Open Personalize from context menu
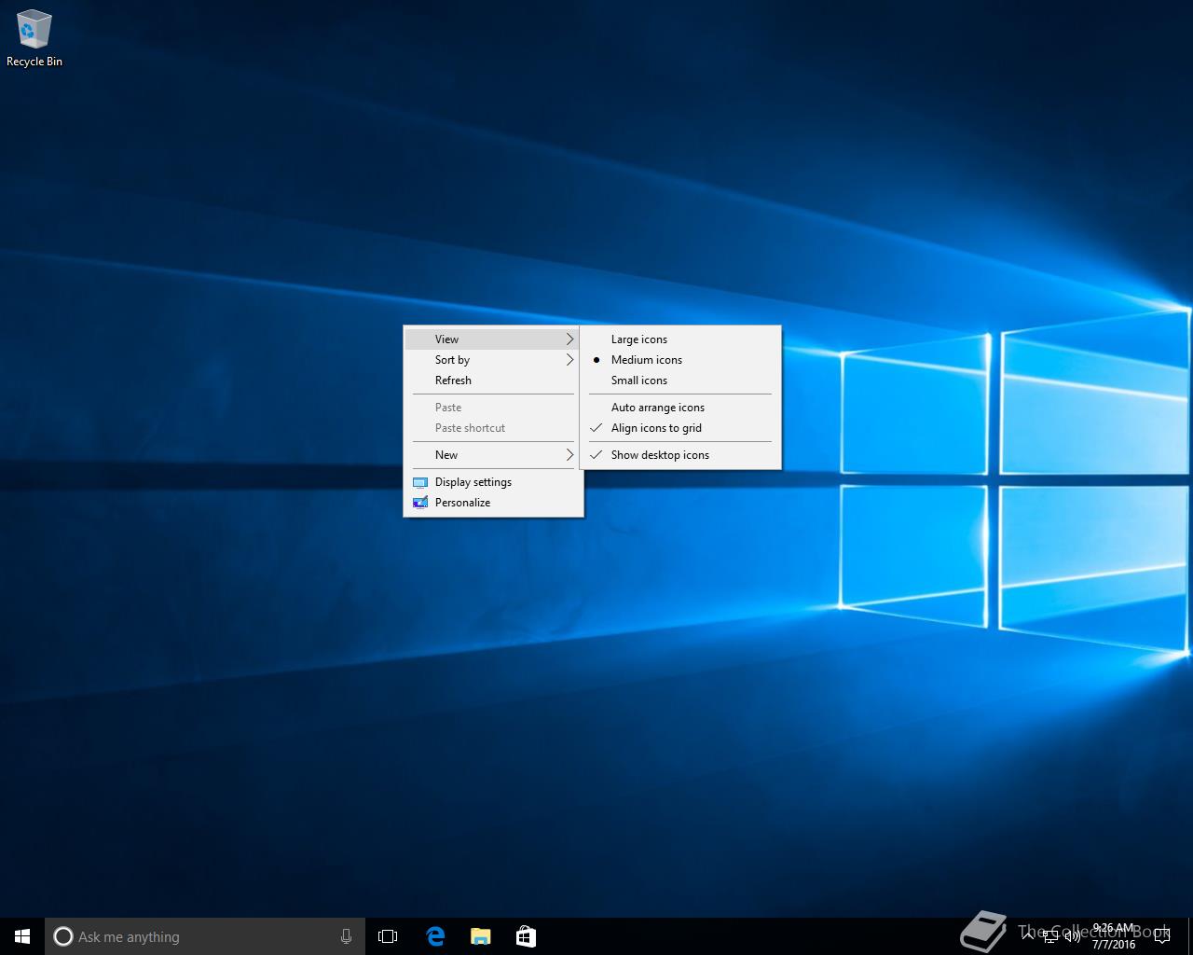1193x955 pixels. pos(493,503)
